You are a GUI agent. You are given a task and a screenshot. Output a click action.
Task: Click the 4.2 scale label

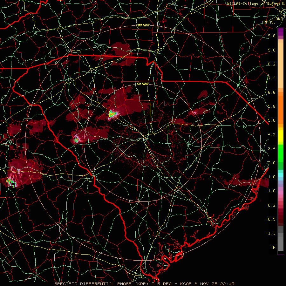272,134
